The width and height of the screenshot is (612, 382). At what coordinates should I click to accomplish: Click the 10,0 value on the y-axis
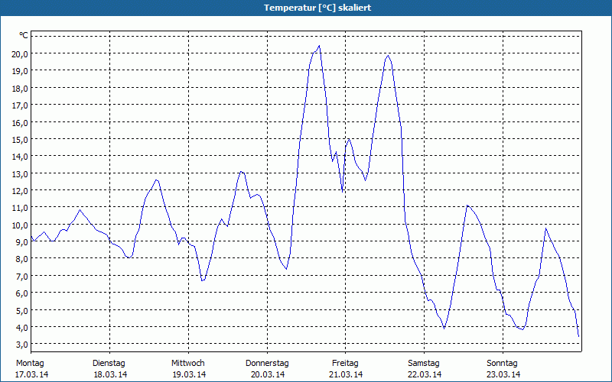click(20, 225)
